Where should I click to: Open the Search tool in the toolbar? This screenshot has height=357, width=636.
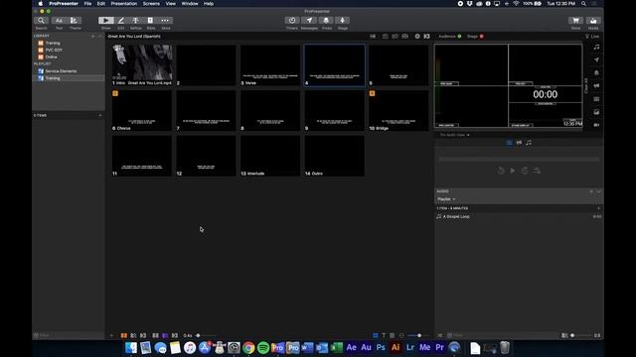pos(41,20)
